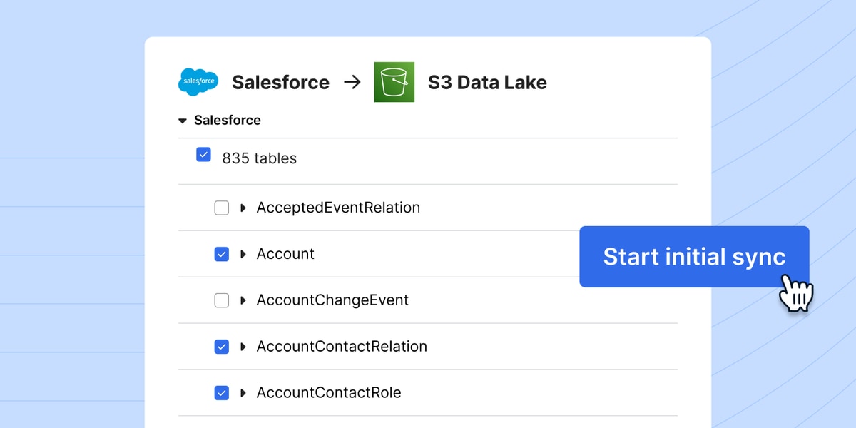Select the 'AccountContactRole' table name
Screen dimensions: 856x428
click(329, 393)
